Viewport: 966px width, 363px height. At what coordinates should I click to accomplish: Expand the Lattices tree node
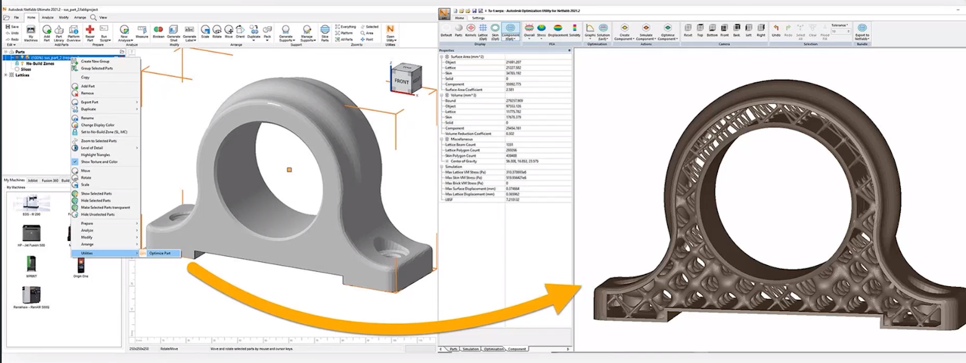[6, 75]
